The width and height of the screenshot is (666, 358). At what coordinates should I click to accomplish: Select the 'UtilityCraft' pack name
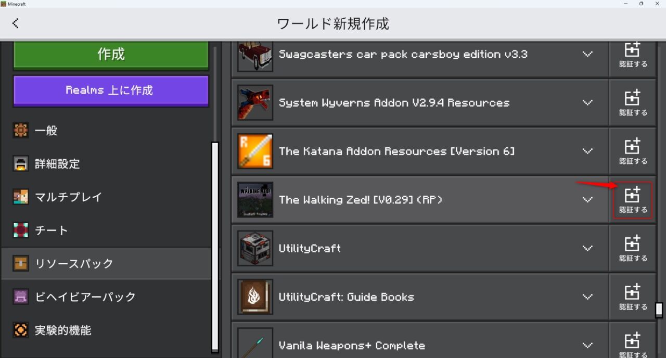click(310, 248)
